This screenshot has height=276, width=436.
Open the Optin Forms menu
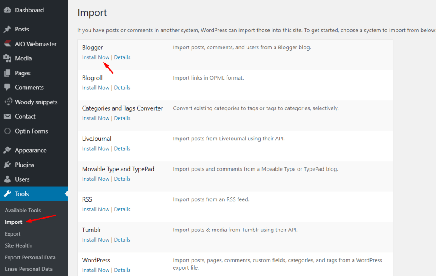pyautogui.click(x=31, y=131)
